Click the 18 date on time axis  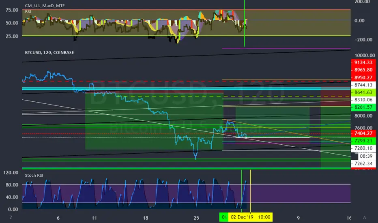coord(145,218)
